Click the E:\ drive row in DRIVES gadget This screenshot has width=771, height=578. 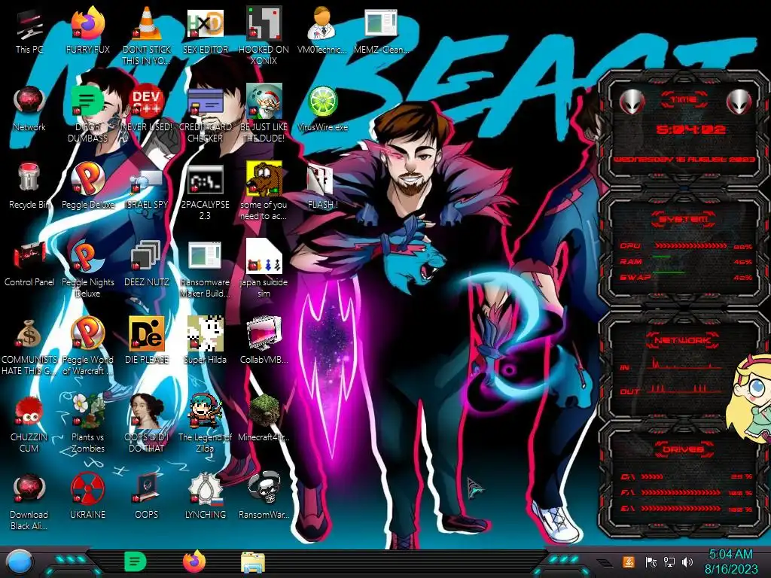point(687,509)
